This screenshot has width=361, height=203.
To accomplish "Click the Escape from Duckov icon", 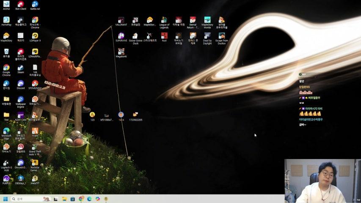I will click(x=221, y=36).
